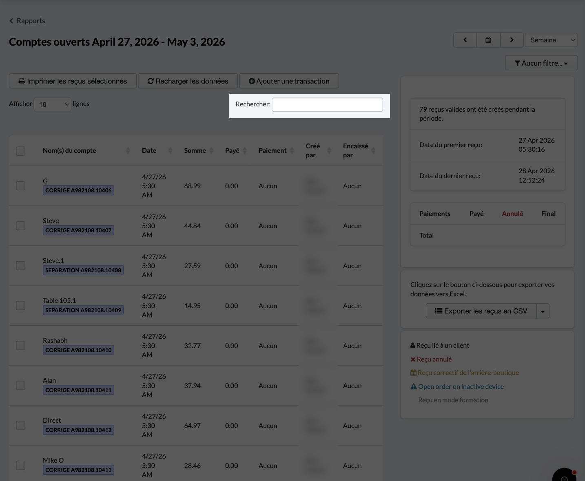Click the 79 reçus valides summary text
The height and width of the screenshot is (481, 585).
pyautogui.click(x=477, y=114)
